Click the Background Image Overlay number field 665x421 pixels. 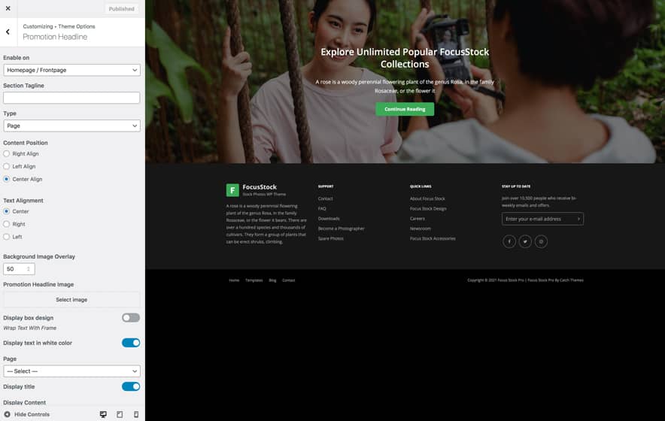pos(19,269)
